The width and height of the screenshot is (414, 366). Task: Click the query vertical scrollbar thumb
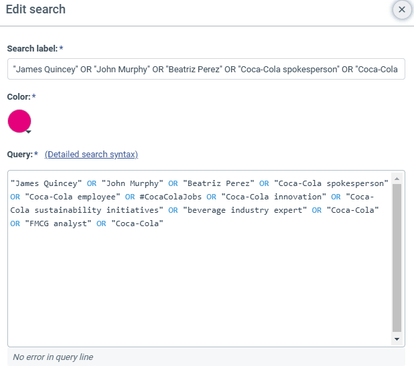click(397, 258)
